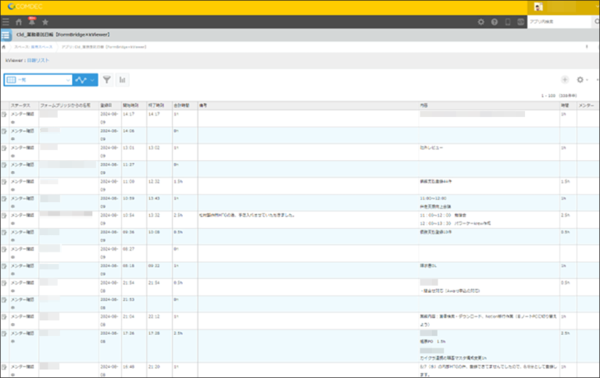This screenshot has height=378, width=600.
Task: Click the filter funnel icon
Action: tap(107, 80)
